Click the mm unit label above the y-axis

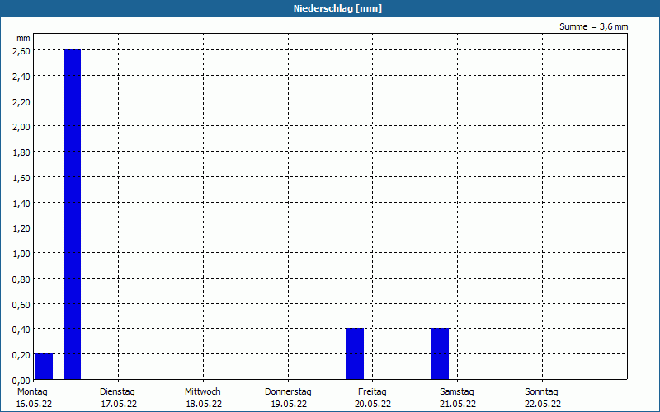pos(24,38)
